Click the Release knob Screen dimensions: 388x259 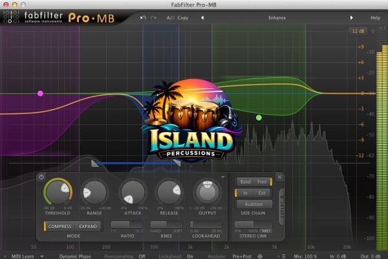click(169, 192)
